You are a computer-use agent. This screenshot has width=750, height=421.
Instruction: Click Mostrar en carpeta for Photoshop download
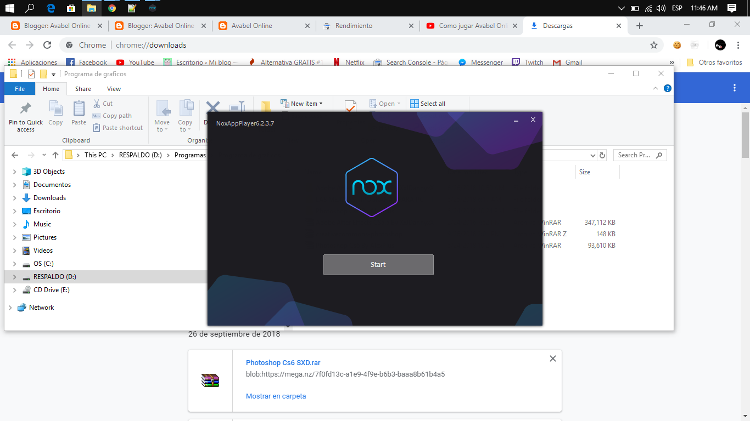pyautogui.click(x=276, y=396)
